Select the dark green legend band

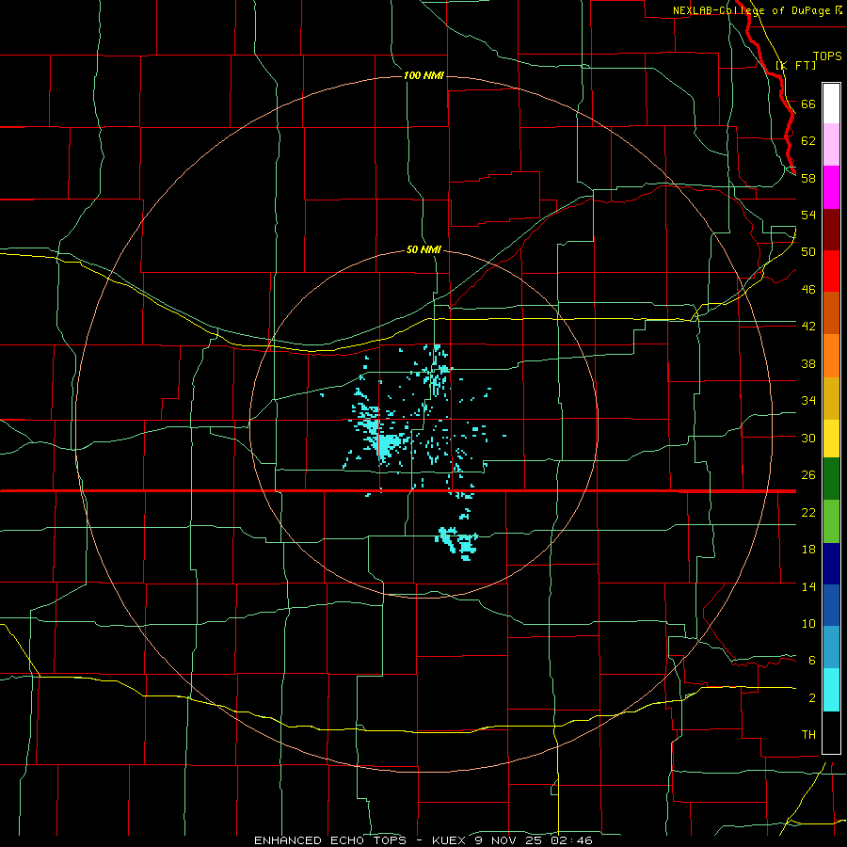[x=831, y=479]
